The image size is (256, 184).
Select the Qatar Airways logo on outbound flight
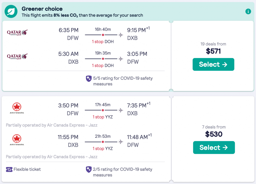[17, 32]
